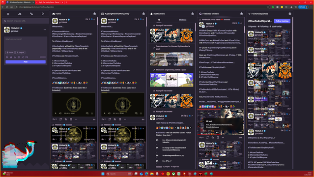Open the Public visibility dropdown
Image resolution: width=314 pixels, height=177 pixels.
pyautogui.click(x=10, y=52)
